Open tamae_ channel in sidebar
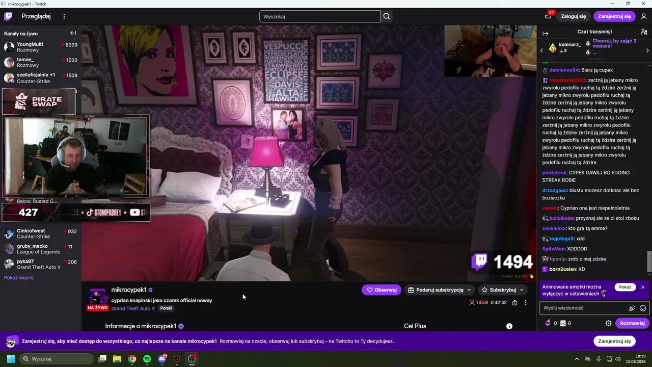The height and width of the screenshot is (367, 652). click(x=41, y=62)
